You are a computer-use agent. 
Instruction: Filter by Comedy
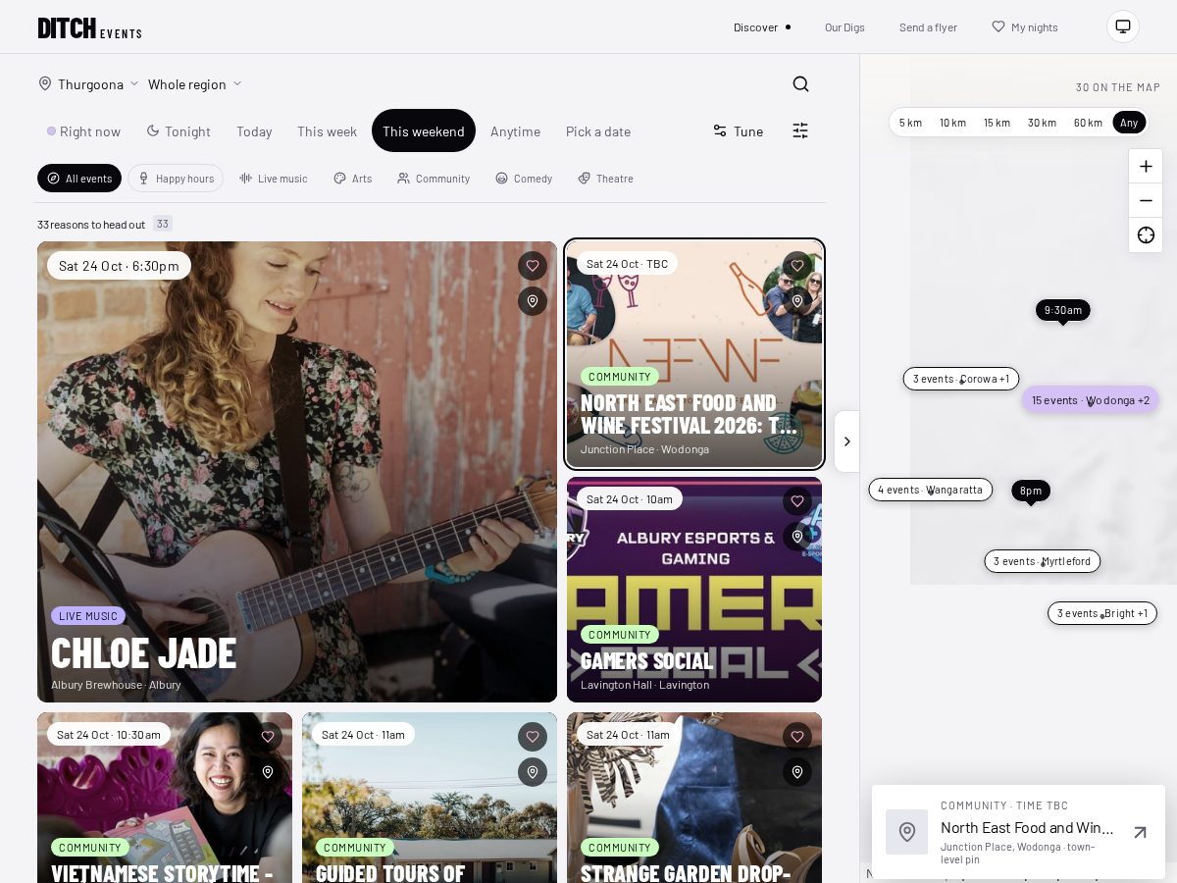point(524,179)
